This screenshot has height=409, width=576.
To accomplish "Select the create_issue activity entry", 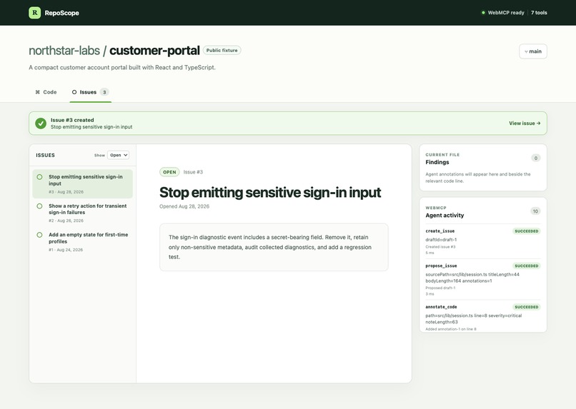I will click(482, 242).
